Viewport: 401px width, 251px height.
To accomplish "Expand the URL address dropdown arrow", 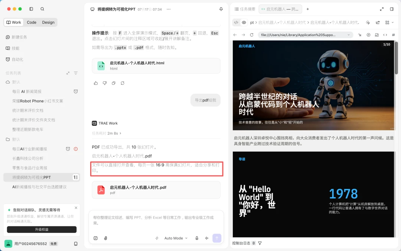I will click(x=348, y=35).
